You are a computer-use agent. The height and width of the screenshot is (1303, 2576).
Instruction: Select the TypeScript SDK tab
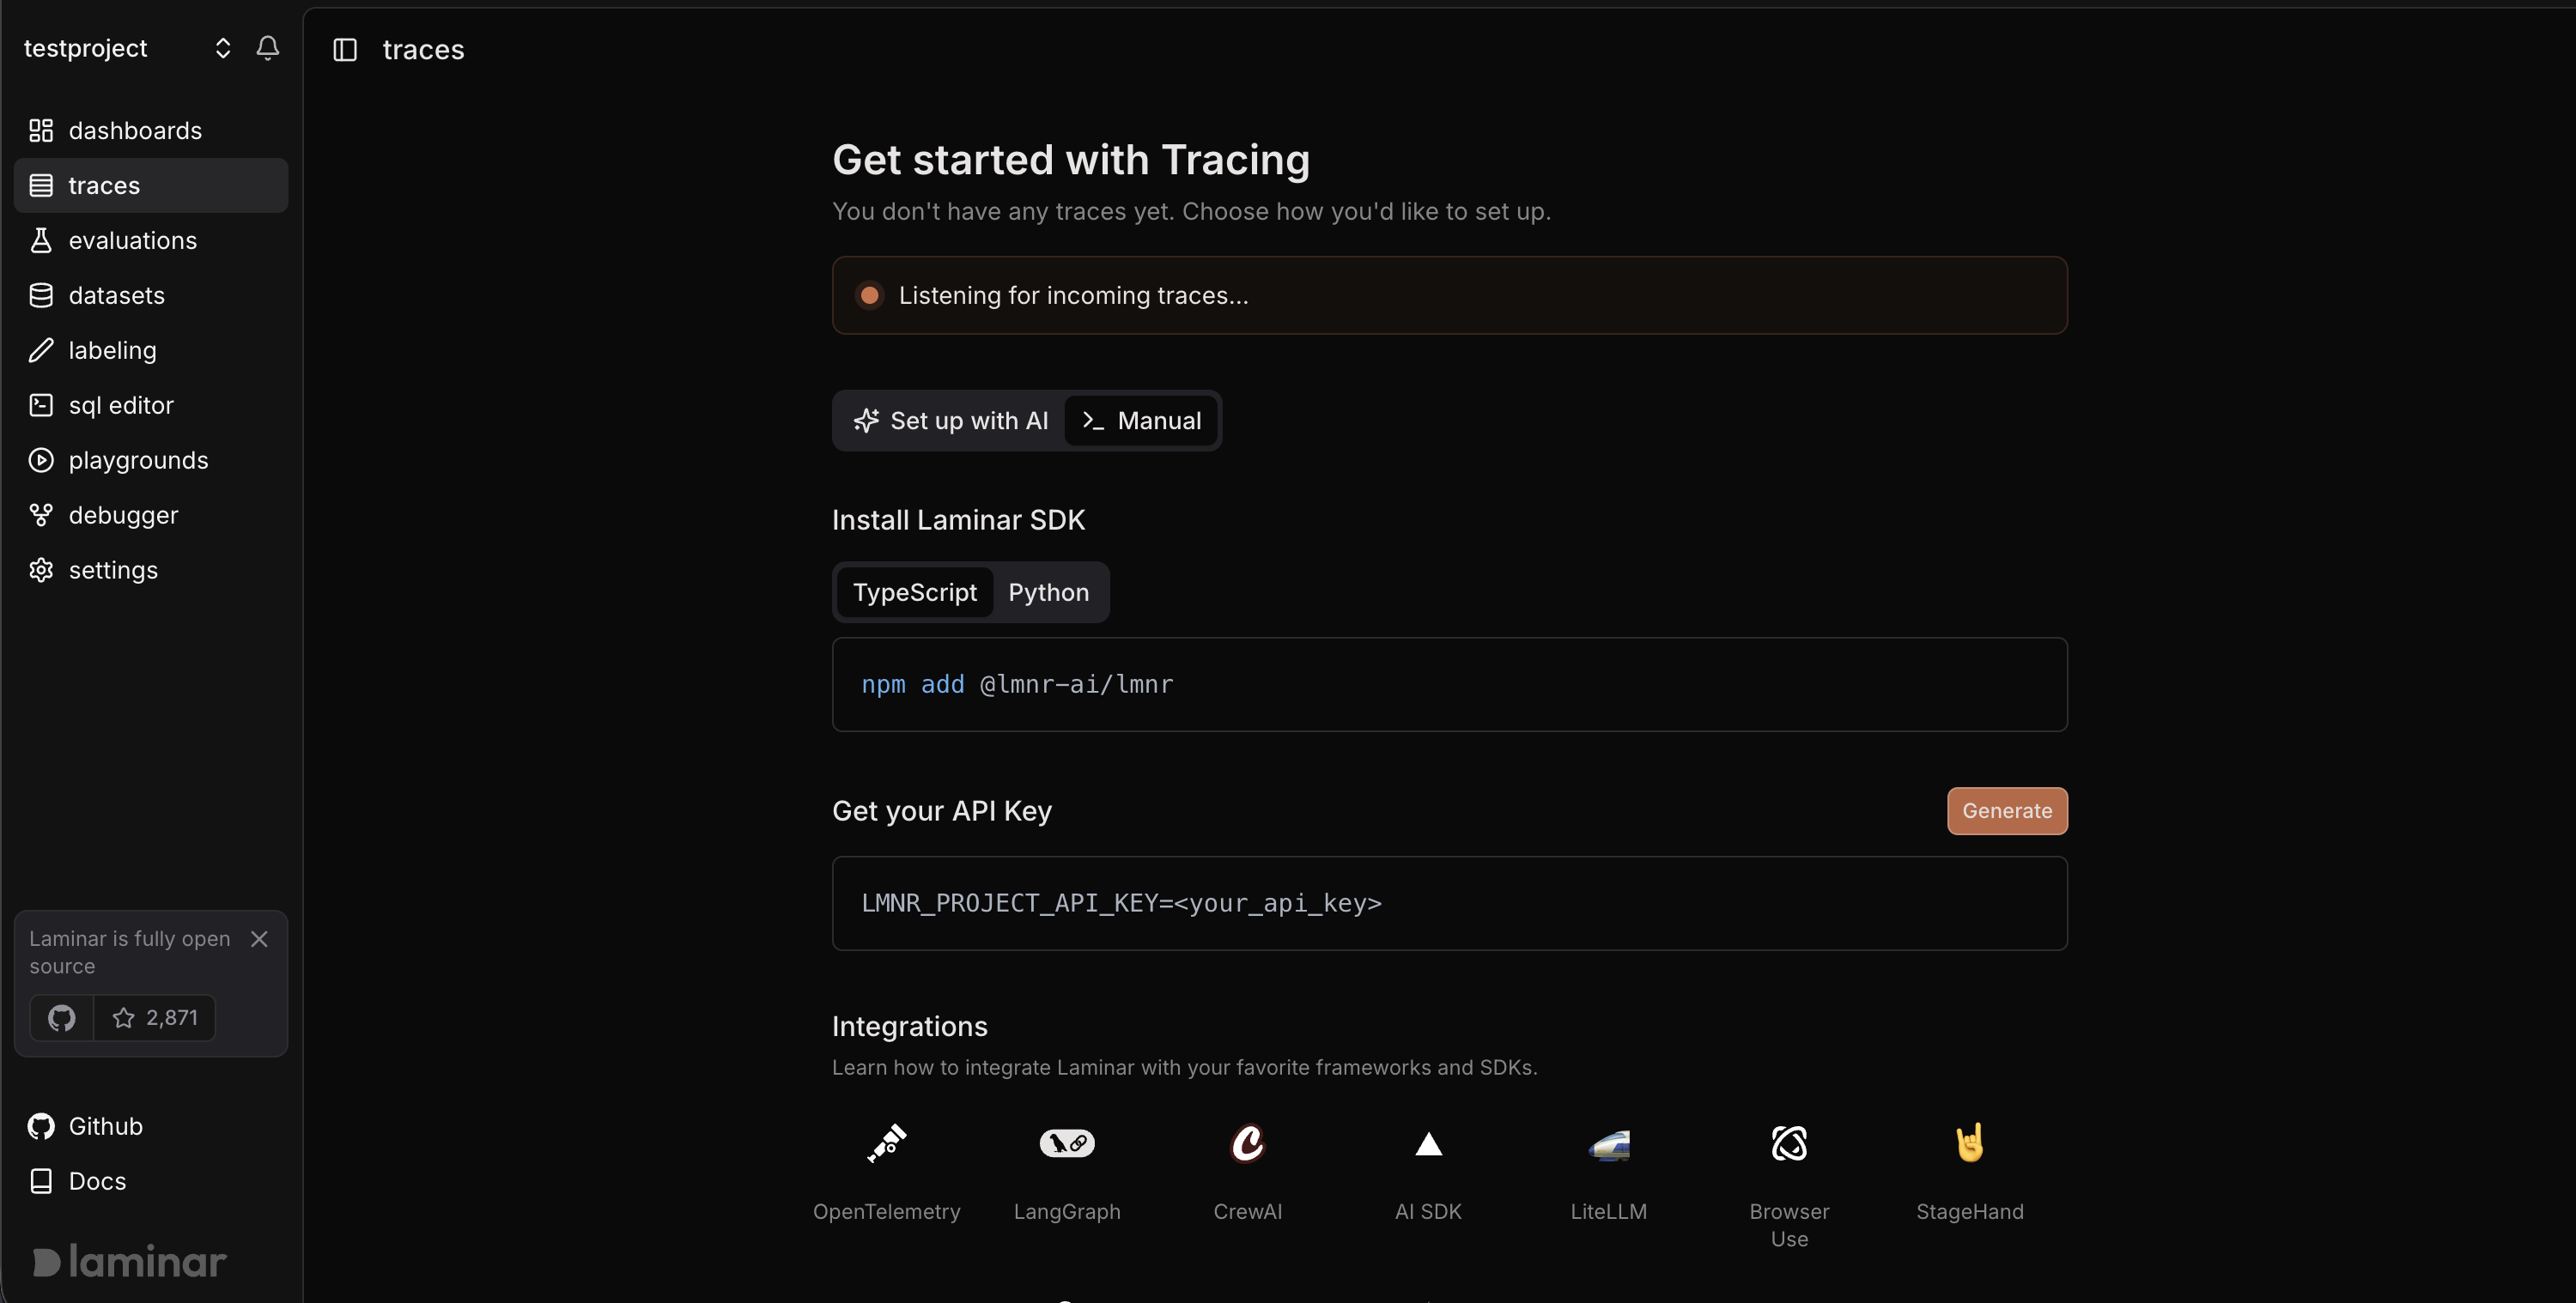pos(914,593)
